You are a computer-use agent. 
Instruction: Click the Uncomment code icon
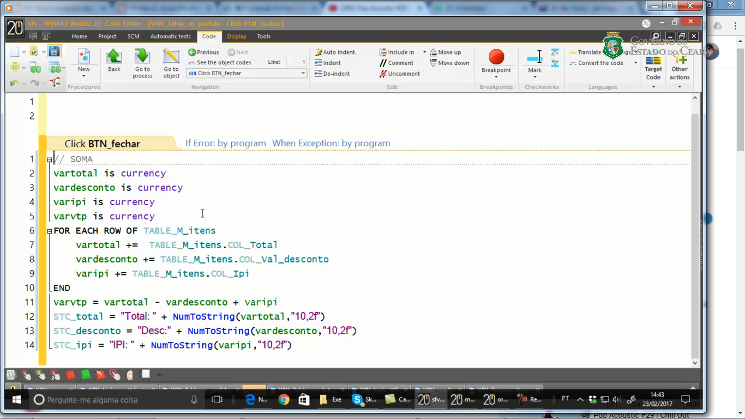pos(383,74)
